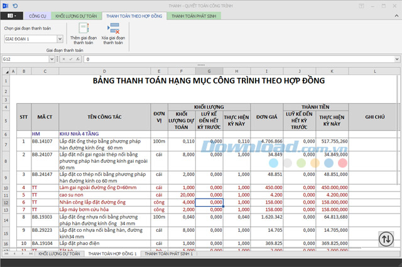Viewport: 402px width, 267px height.
Task: Click the KHU NHÀ 4 TẦNG cell
Action: coord(105,134)
